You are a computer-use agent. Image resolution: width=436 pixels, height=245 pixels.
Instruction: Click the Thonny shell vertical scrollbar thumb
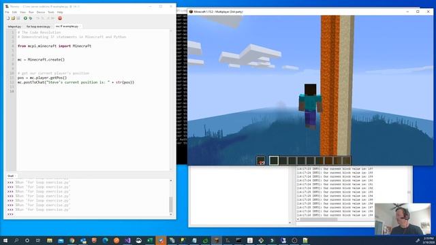coord(171,204)
